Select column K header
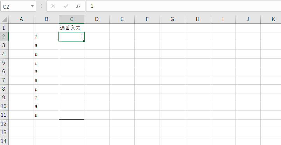This screenshot has height=145, width=281. click(x=273, y=19)
